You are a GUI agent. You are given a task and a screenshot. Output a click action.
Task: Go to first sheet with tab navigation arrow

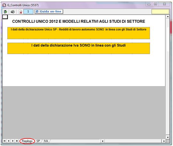pyautogui.click(x=4, y=141)
